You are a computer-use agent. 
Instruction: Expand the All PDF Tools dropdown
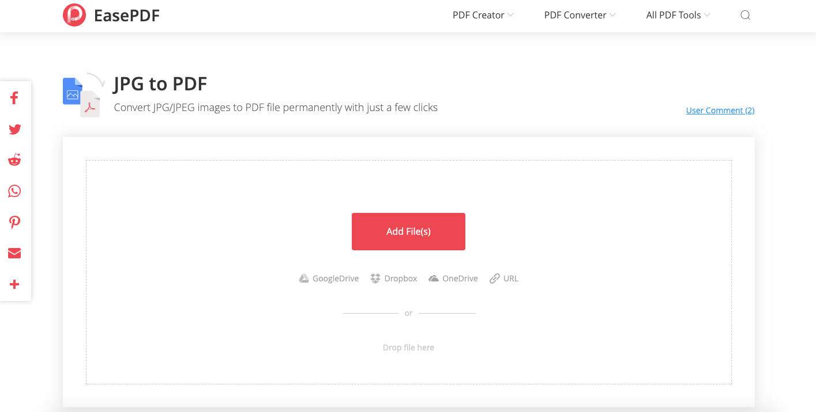pos(678,16)
